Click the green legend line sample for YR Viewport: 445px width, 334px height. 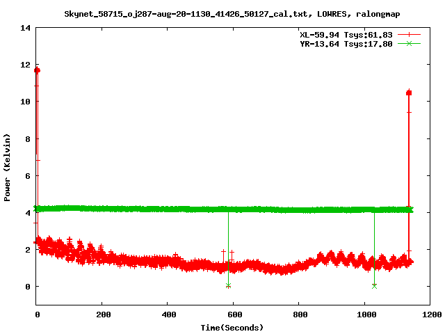pyautogui.click(x=409, y=43)
